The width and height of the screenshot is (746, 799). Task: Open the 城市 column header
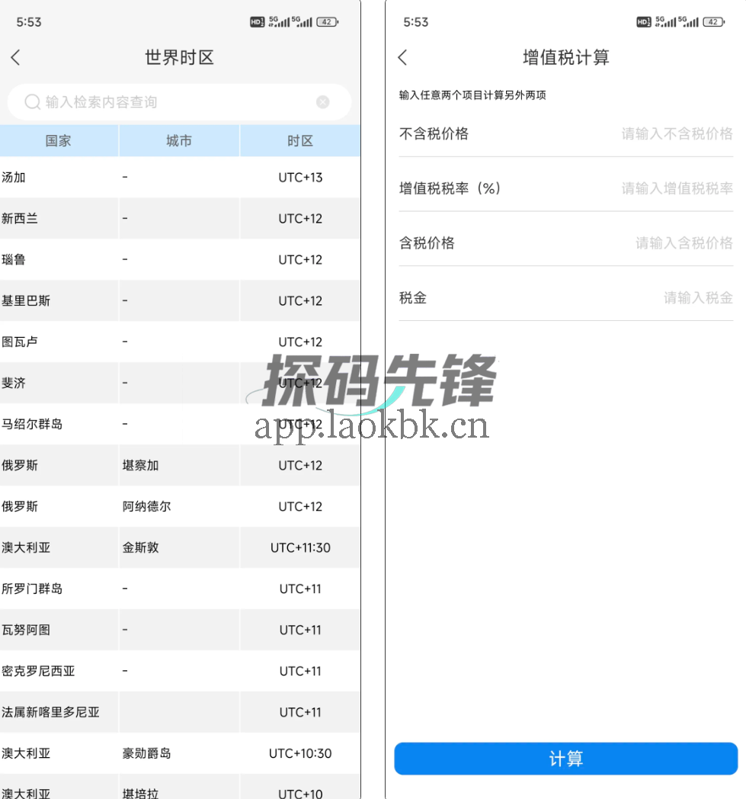point(179,140)
